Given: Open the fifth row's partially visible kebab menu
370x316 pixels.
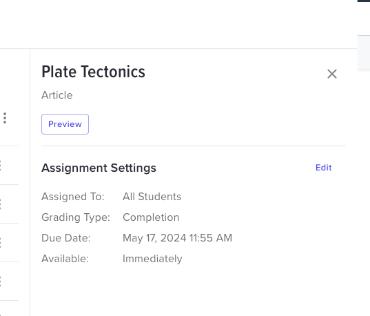Looking at the screenshot, I should (x=1, y=282).
